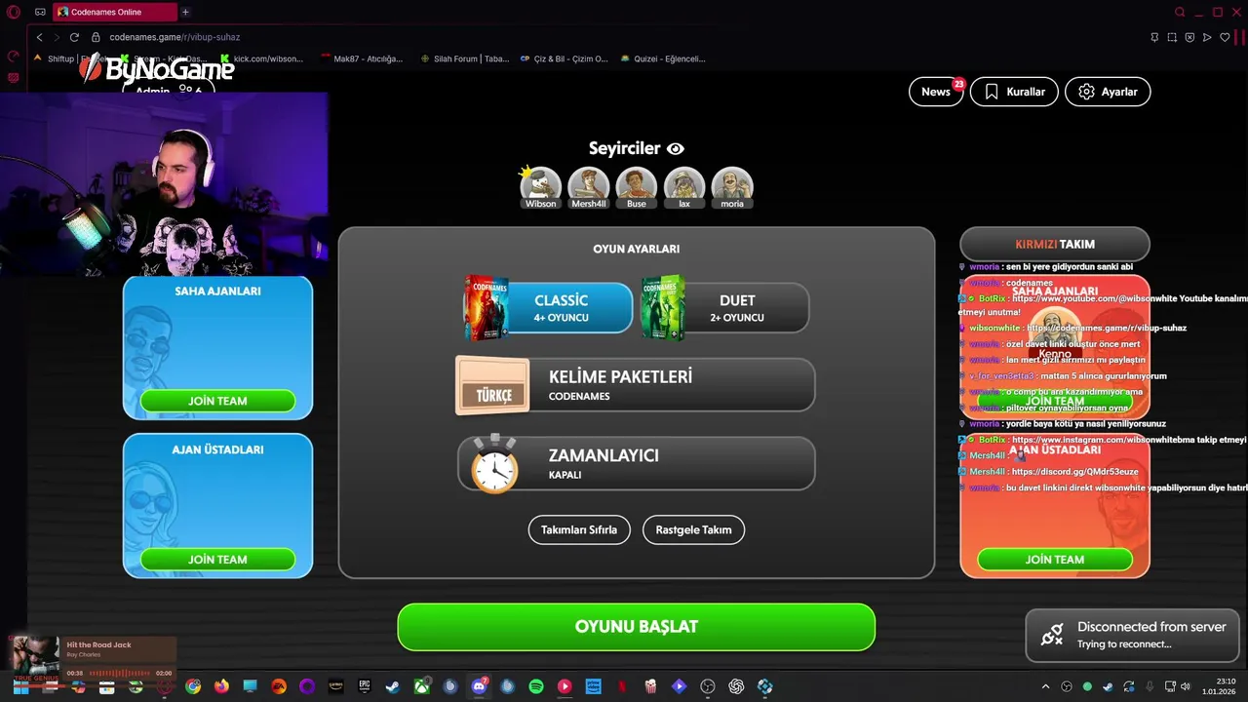Open the Mak87 bookmark

(x=362, y=58)
